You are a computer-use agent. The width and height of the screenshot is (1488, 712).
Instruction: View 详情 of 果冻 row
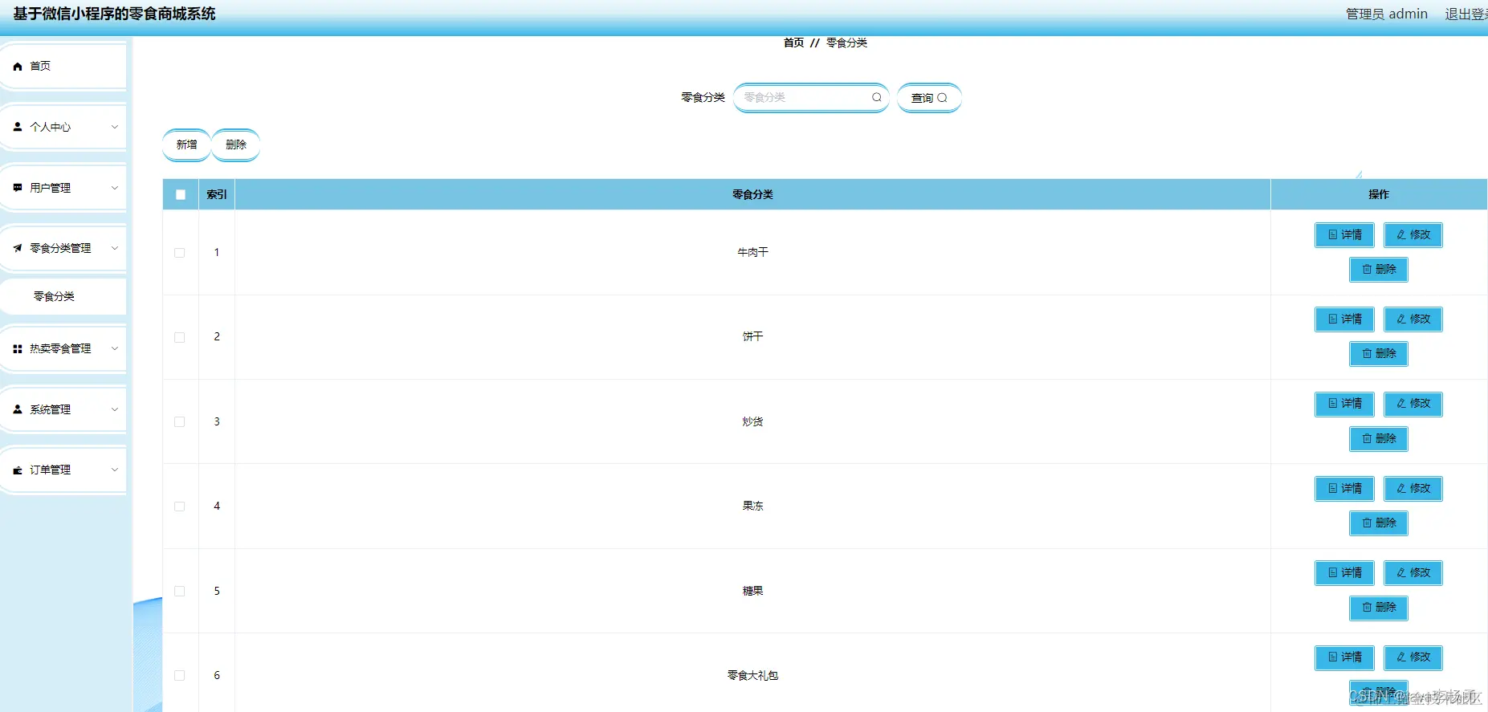(1344, 489)
